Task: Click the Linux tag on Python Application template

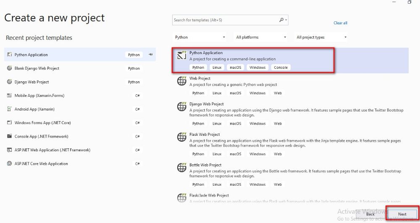Action: point(217,67)
